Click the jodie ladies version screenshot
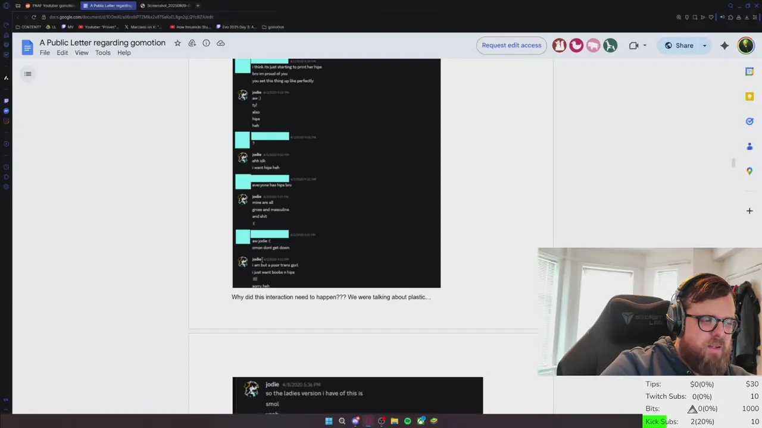Viewport: 762px width, 428px height. [x=358, y=395]
